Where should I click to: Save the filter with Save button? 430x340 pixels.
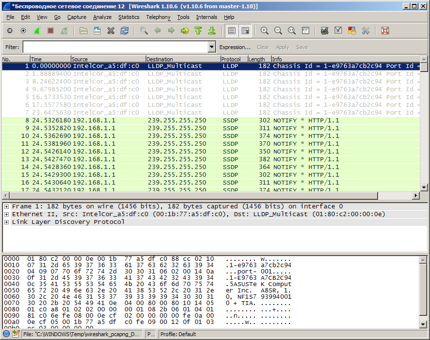point(302,47)
